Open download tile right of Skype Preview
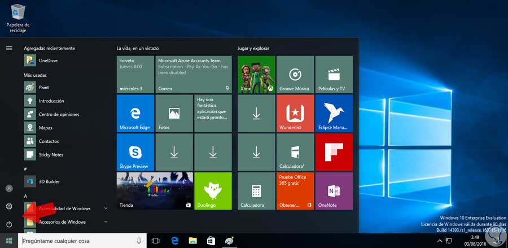The height and width of the screenshot is (248, 508). 174,153
